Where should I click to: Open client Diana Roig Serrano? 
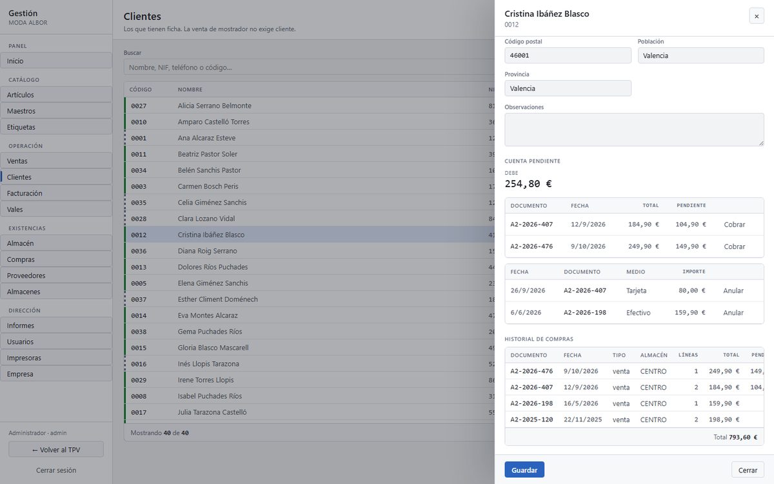point(310,251)
